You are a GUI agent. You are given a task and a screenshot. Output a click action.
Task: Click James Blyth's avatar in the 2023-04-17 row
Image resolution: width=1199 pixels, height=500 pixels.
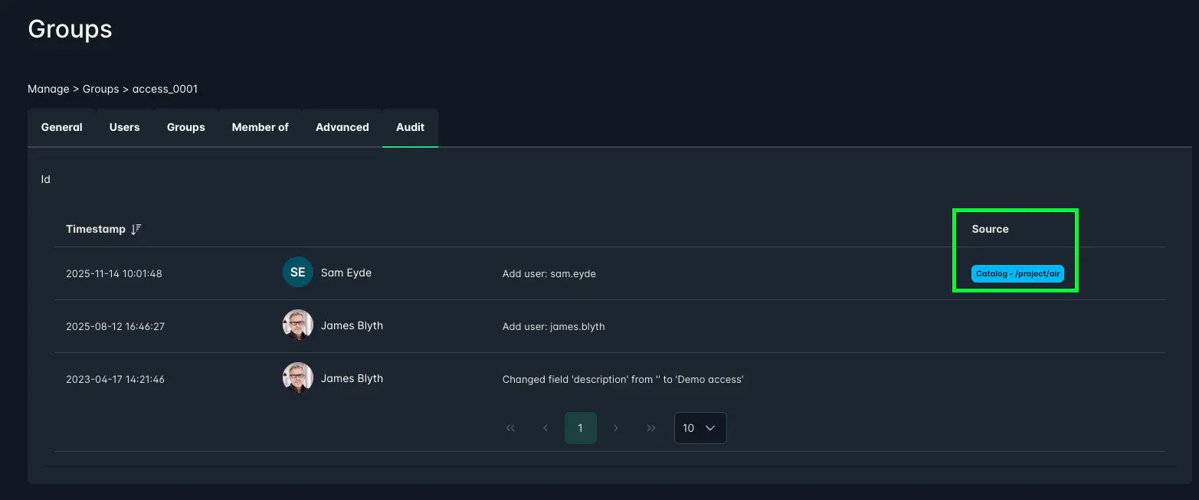click(297, 378)
